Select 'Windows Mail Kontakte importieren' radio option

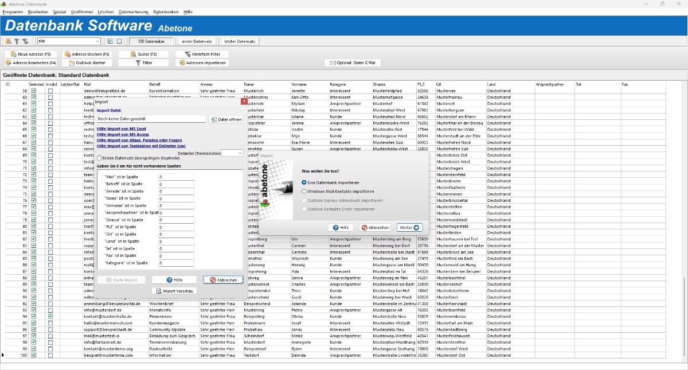[x=338, y=192]
